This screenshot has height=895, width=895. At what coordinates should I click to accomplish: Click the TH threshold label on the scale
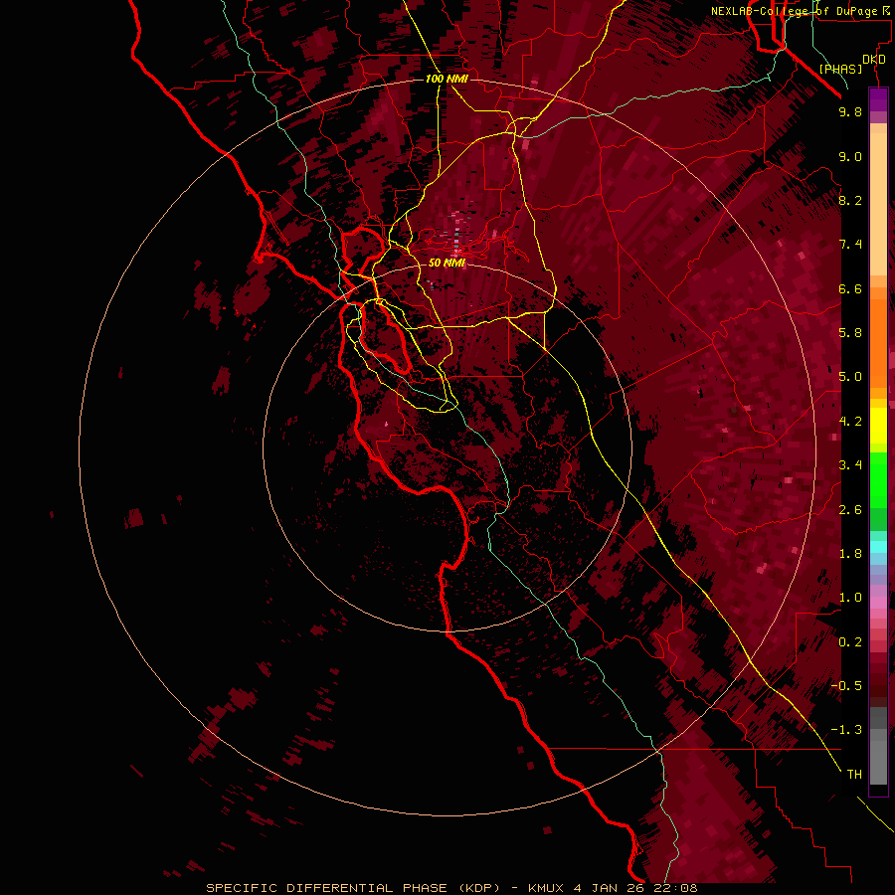point(854,775)
